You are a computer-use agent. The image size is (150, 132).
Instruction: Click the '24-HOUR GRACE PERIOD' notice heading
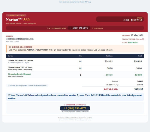pyautogui.click(x=21, y=47)
